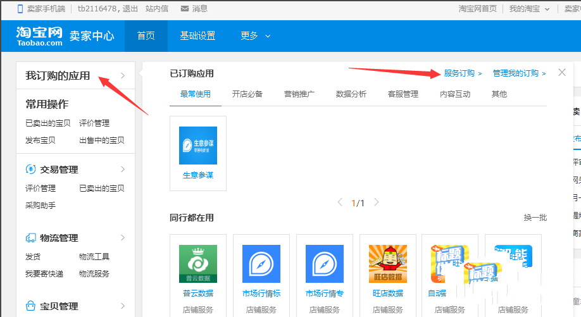Click the 交易管理 yen icon
Image resolution: width=581 pixels, height=317 pixels.
point(30,169)
